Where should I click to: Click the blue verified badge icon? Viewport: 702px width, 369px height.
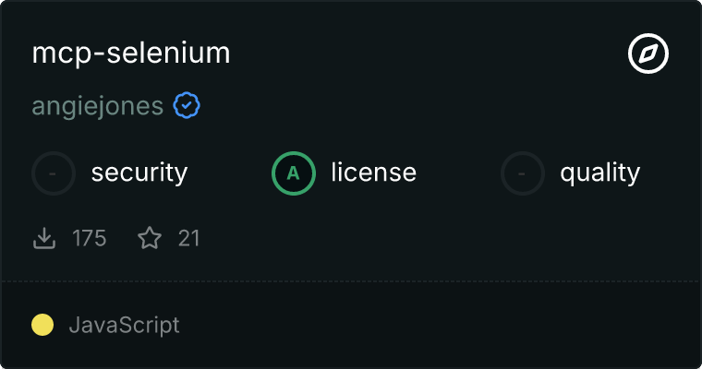coord(188,106)
